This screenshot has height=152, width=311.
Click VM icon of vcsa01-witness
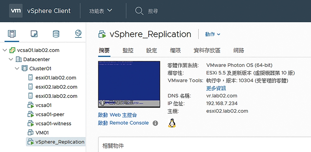click(31, 123)
